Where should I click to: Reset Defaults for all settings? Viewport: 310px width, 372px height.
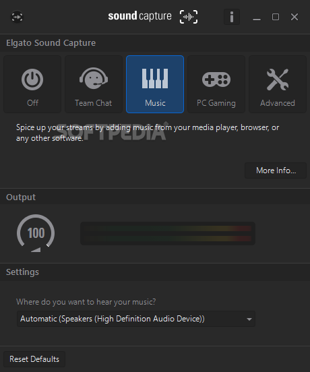34,359
